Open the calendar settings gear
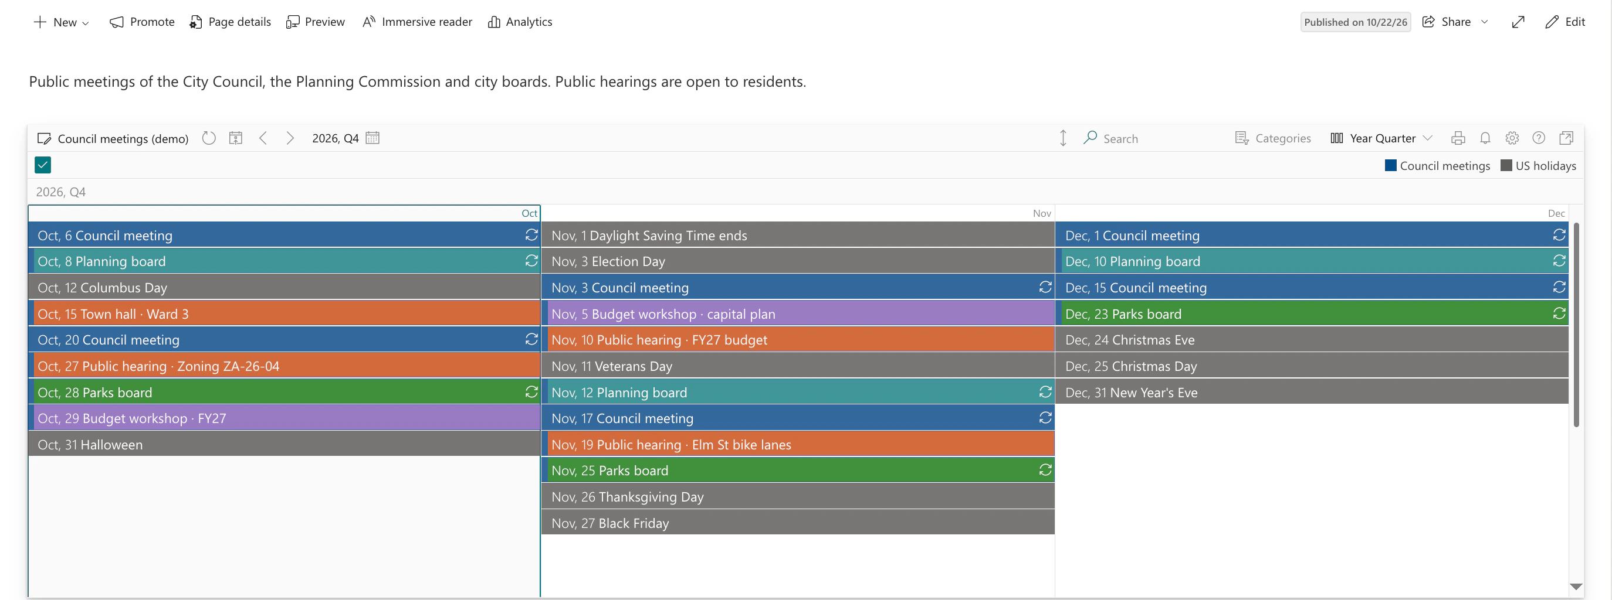Screen dimensions: 1612x600 (1512, 138)
